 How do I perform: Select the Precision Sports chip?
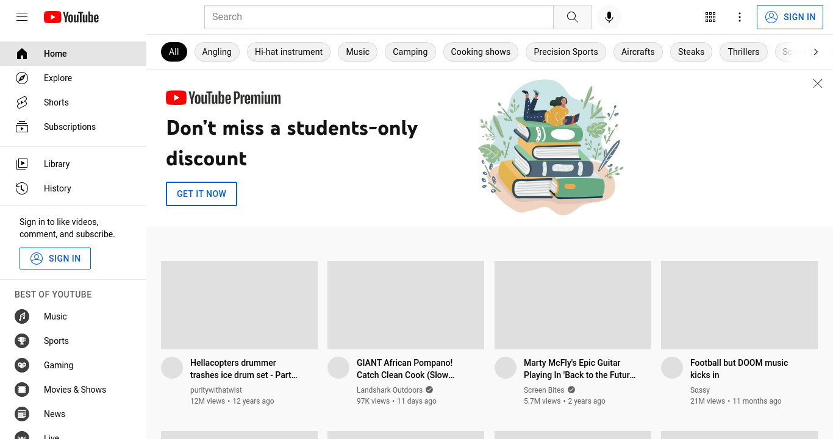click(566, 52)
